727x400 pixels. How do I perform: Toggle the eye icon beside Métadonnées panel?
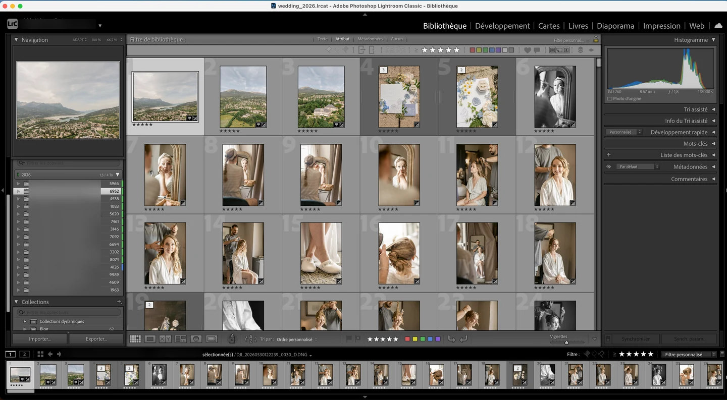[608, 166]
